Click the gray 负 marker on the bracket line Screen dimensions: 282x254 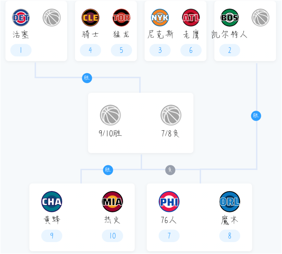170,170
